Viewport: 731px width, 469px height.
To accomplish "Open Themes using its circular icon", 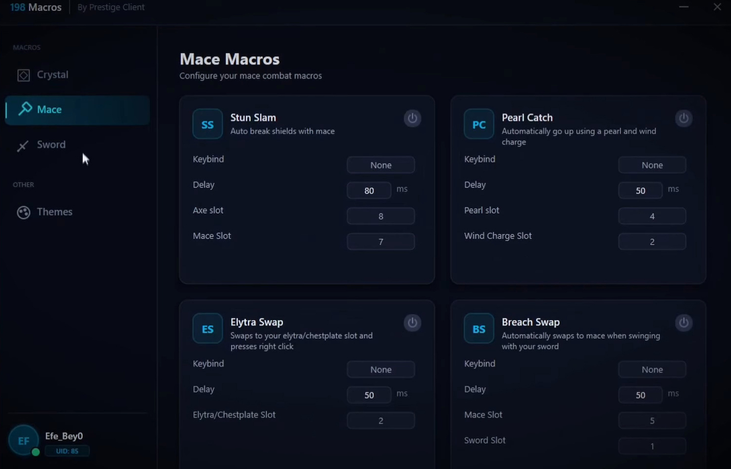I will click(23, 212).
